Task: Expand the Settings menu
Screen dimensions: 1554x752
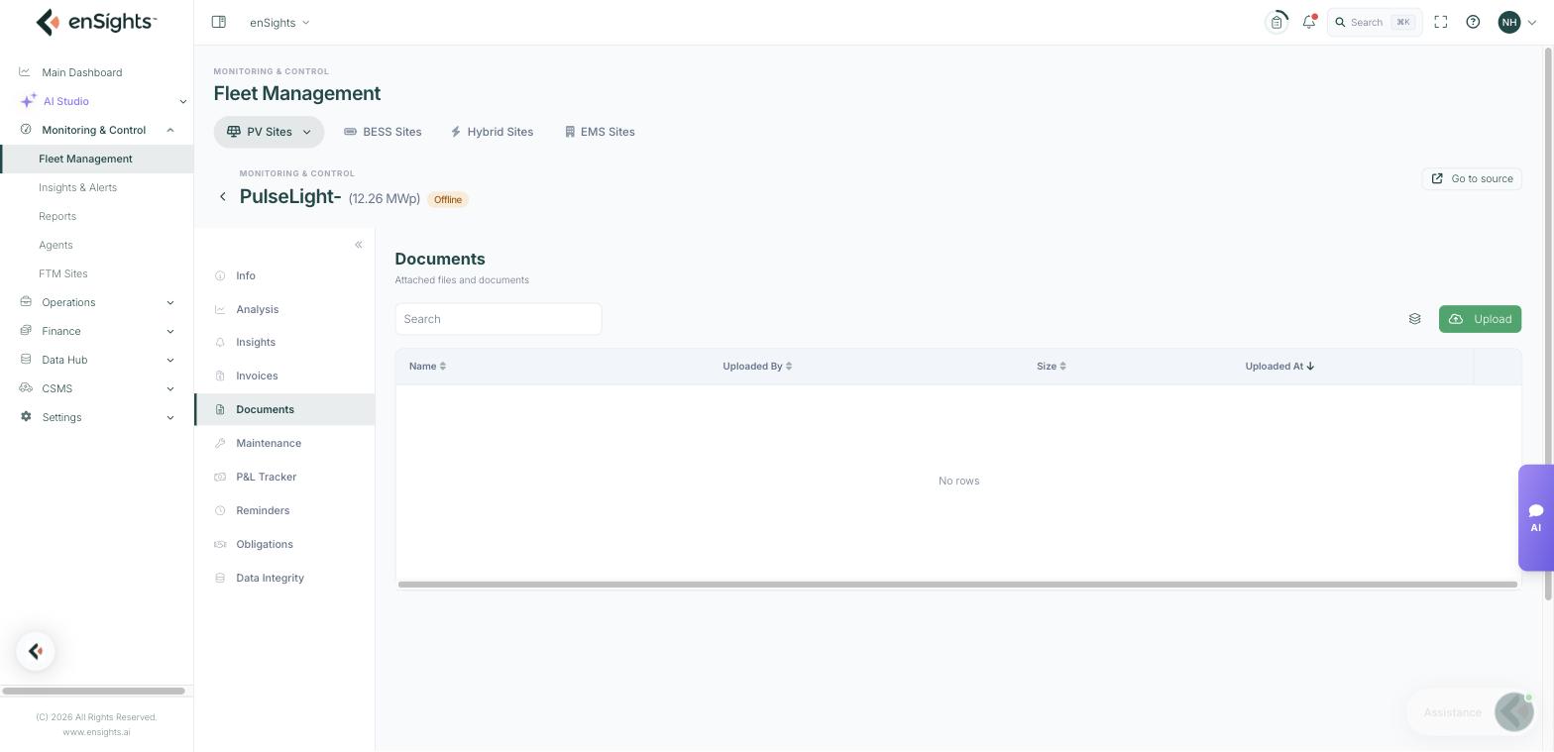Action: [96, 417]
